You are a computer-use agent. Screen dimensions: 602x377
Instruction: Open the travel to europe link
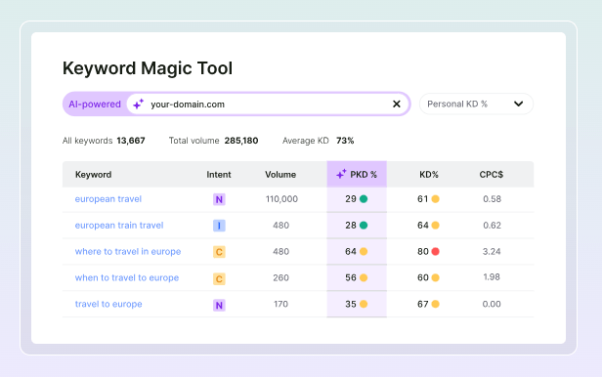click(x=108, y=304)
